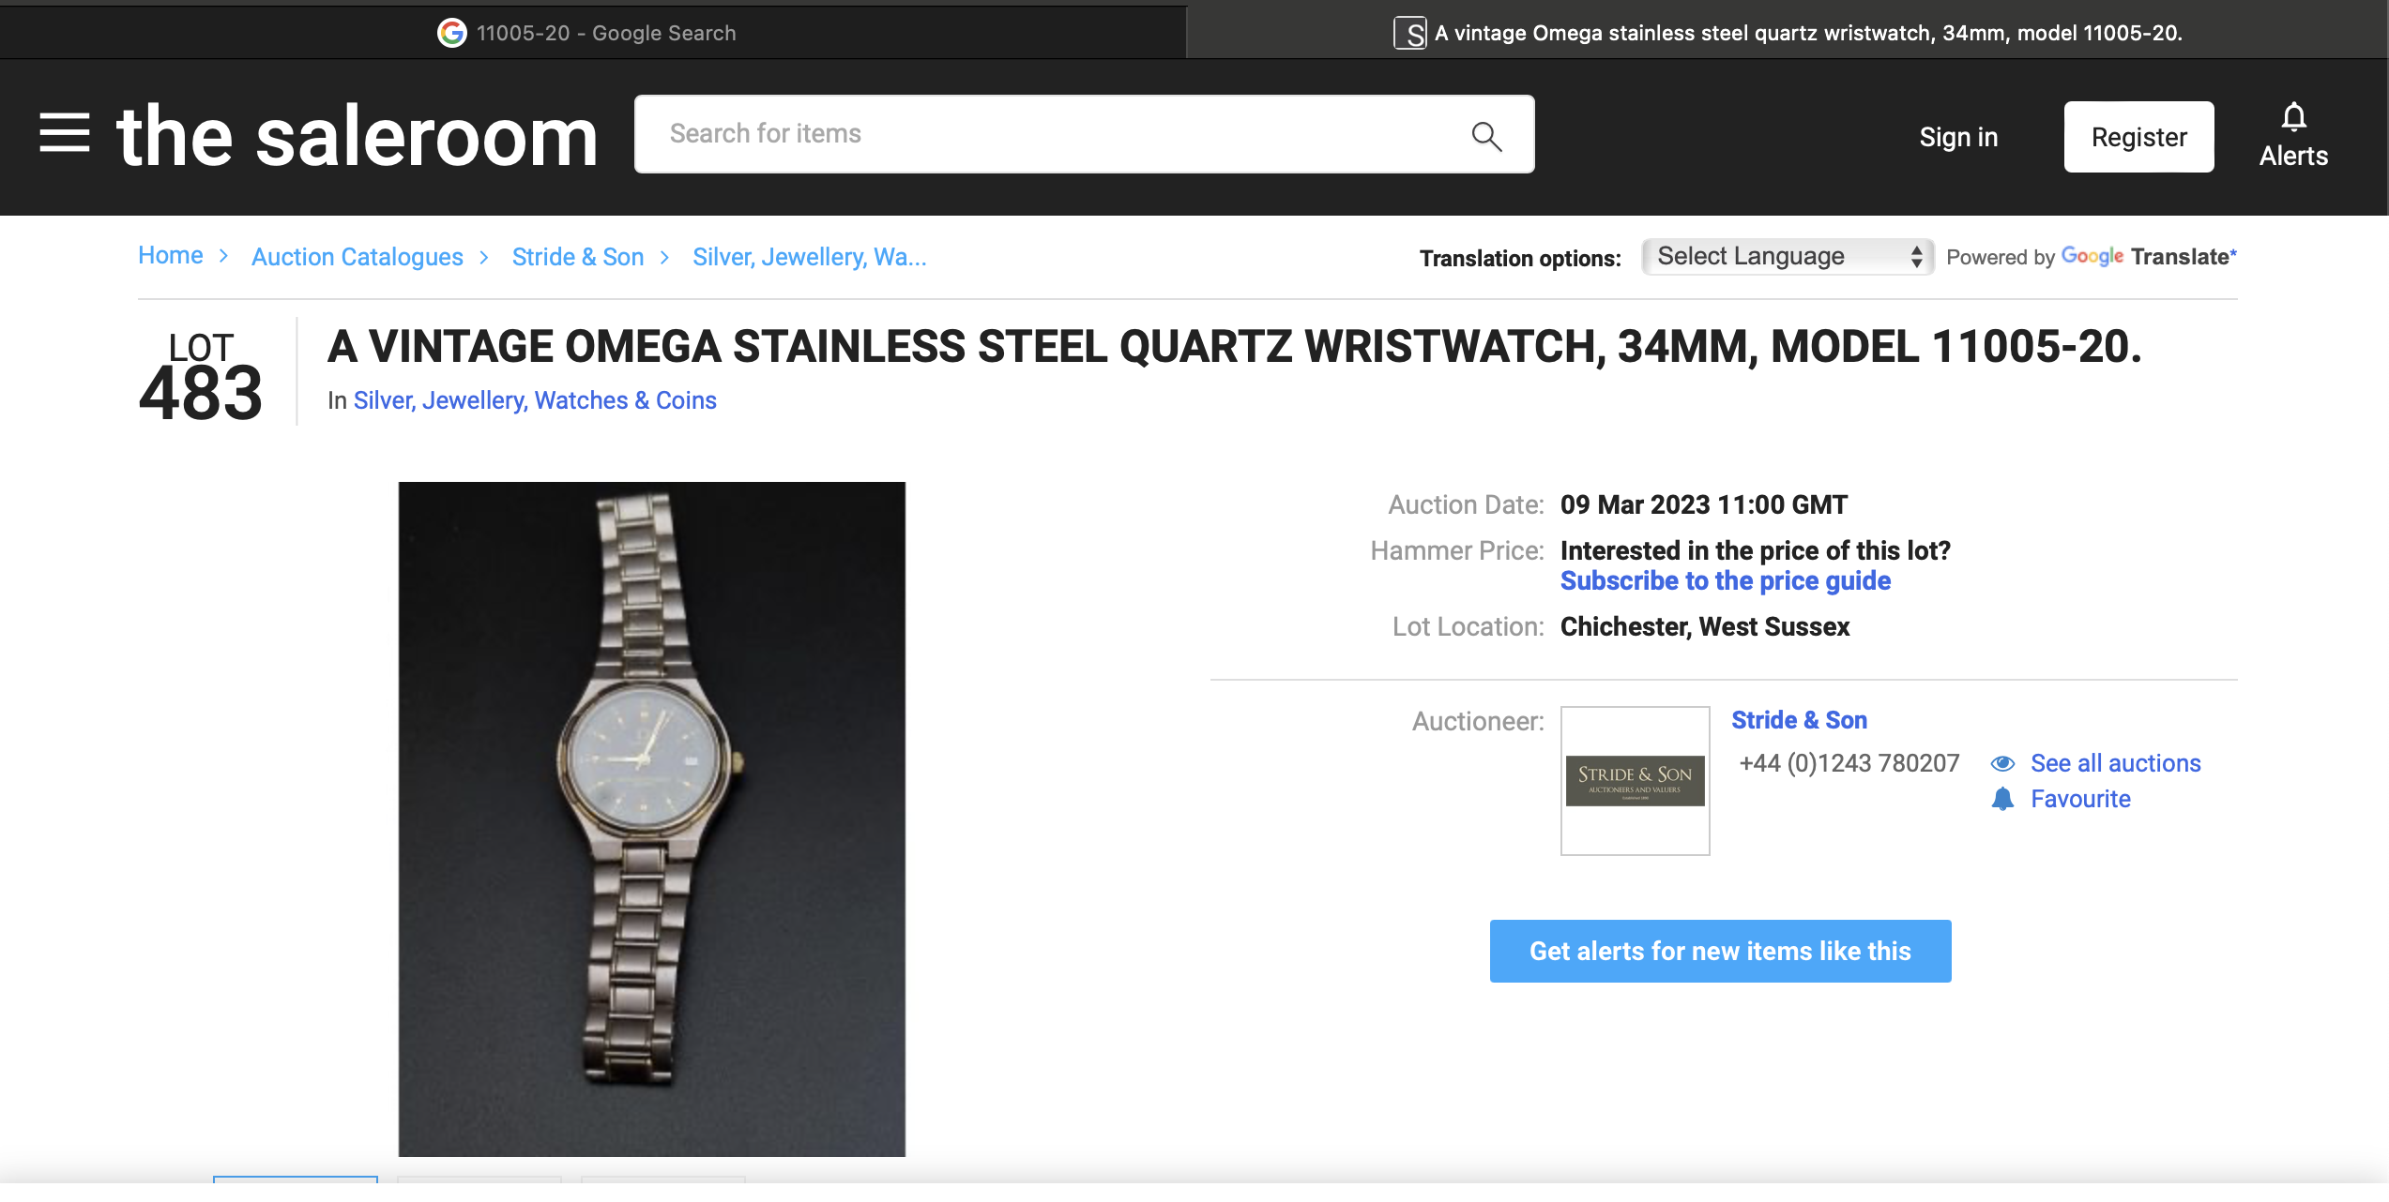Click the eye icon beside See all auctions

2002,764
